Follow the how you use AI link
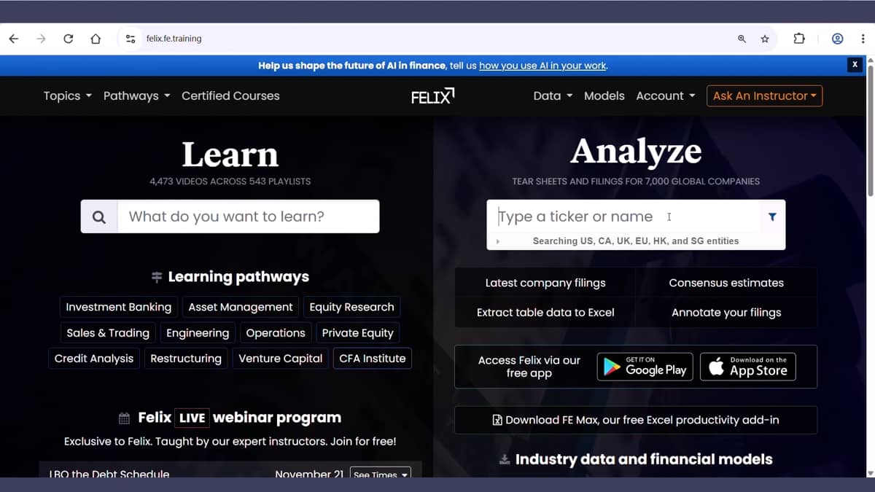Image resolution: width=875 pixels, height=492 pixels. 542,66
